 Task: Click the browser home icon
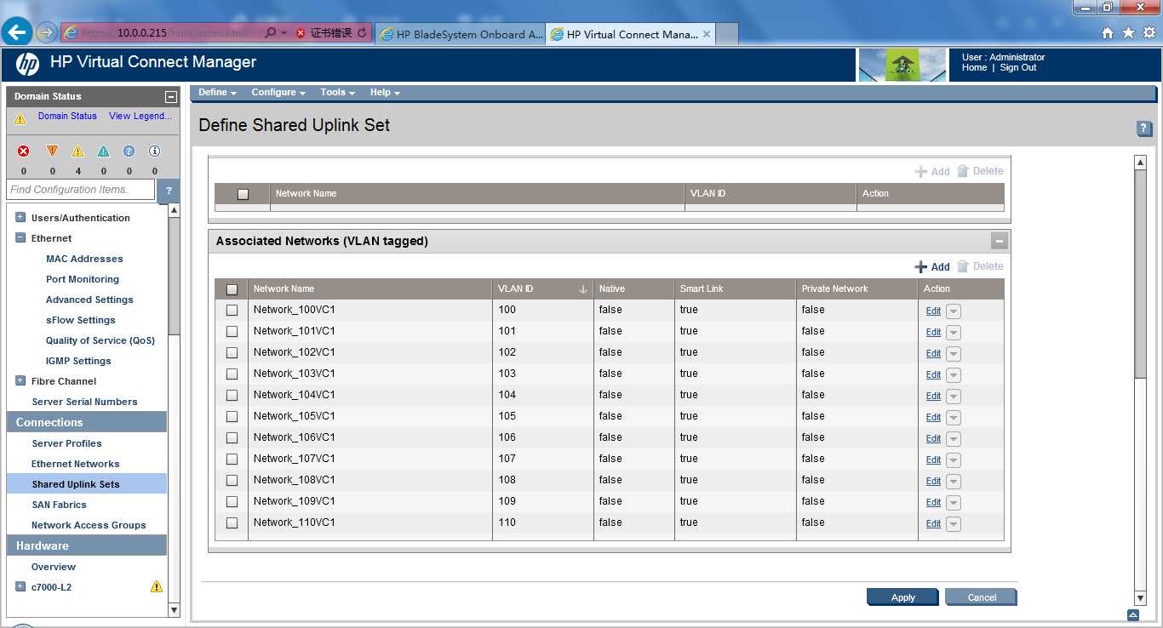pyautogui.click(x=1108, y=33)
